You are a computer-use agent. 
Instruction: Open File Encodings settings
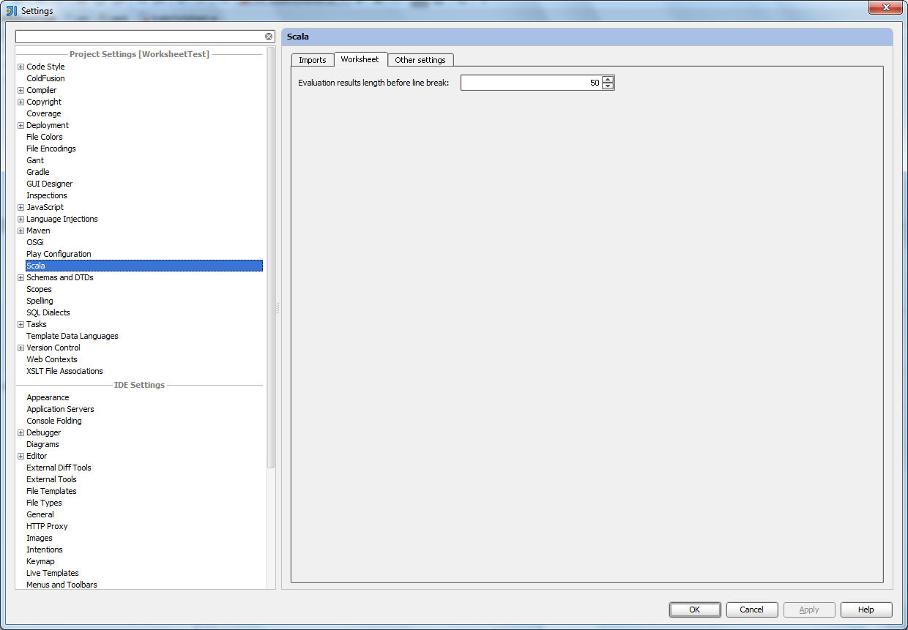[51, 149]
